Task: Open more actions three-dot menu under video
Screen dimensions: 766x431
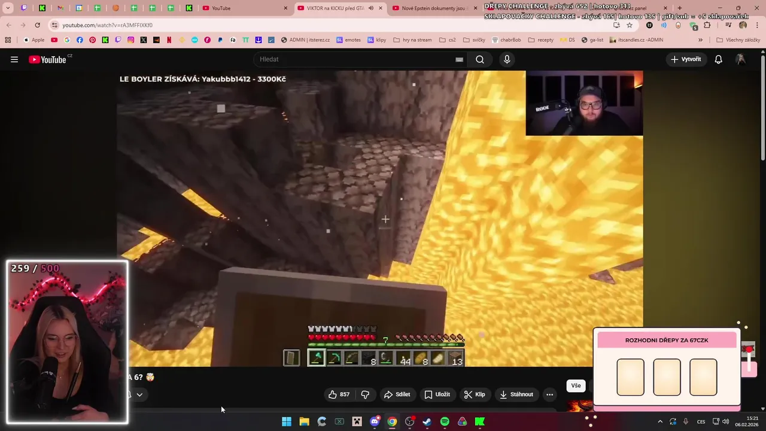Action: (549, 394)
